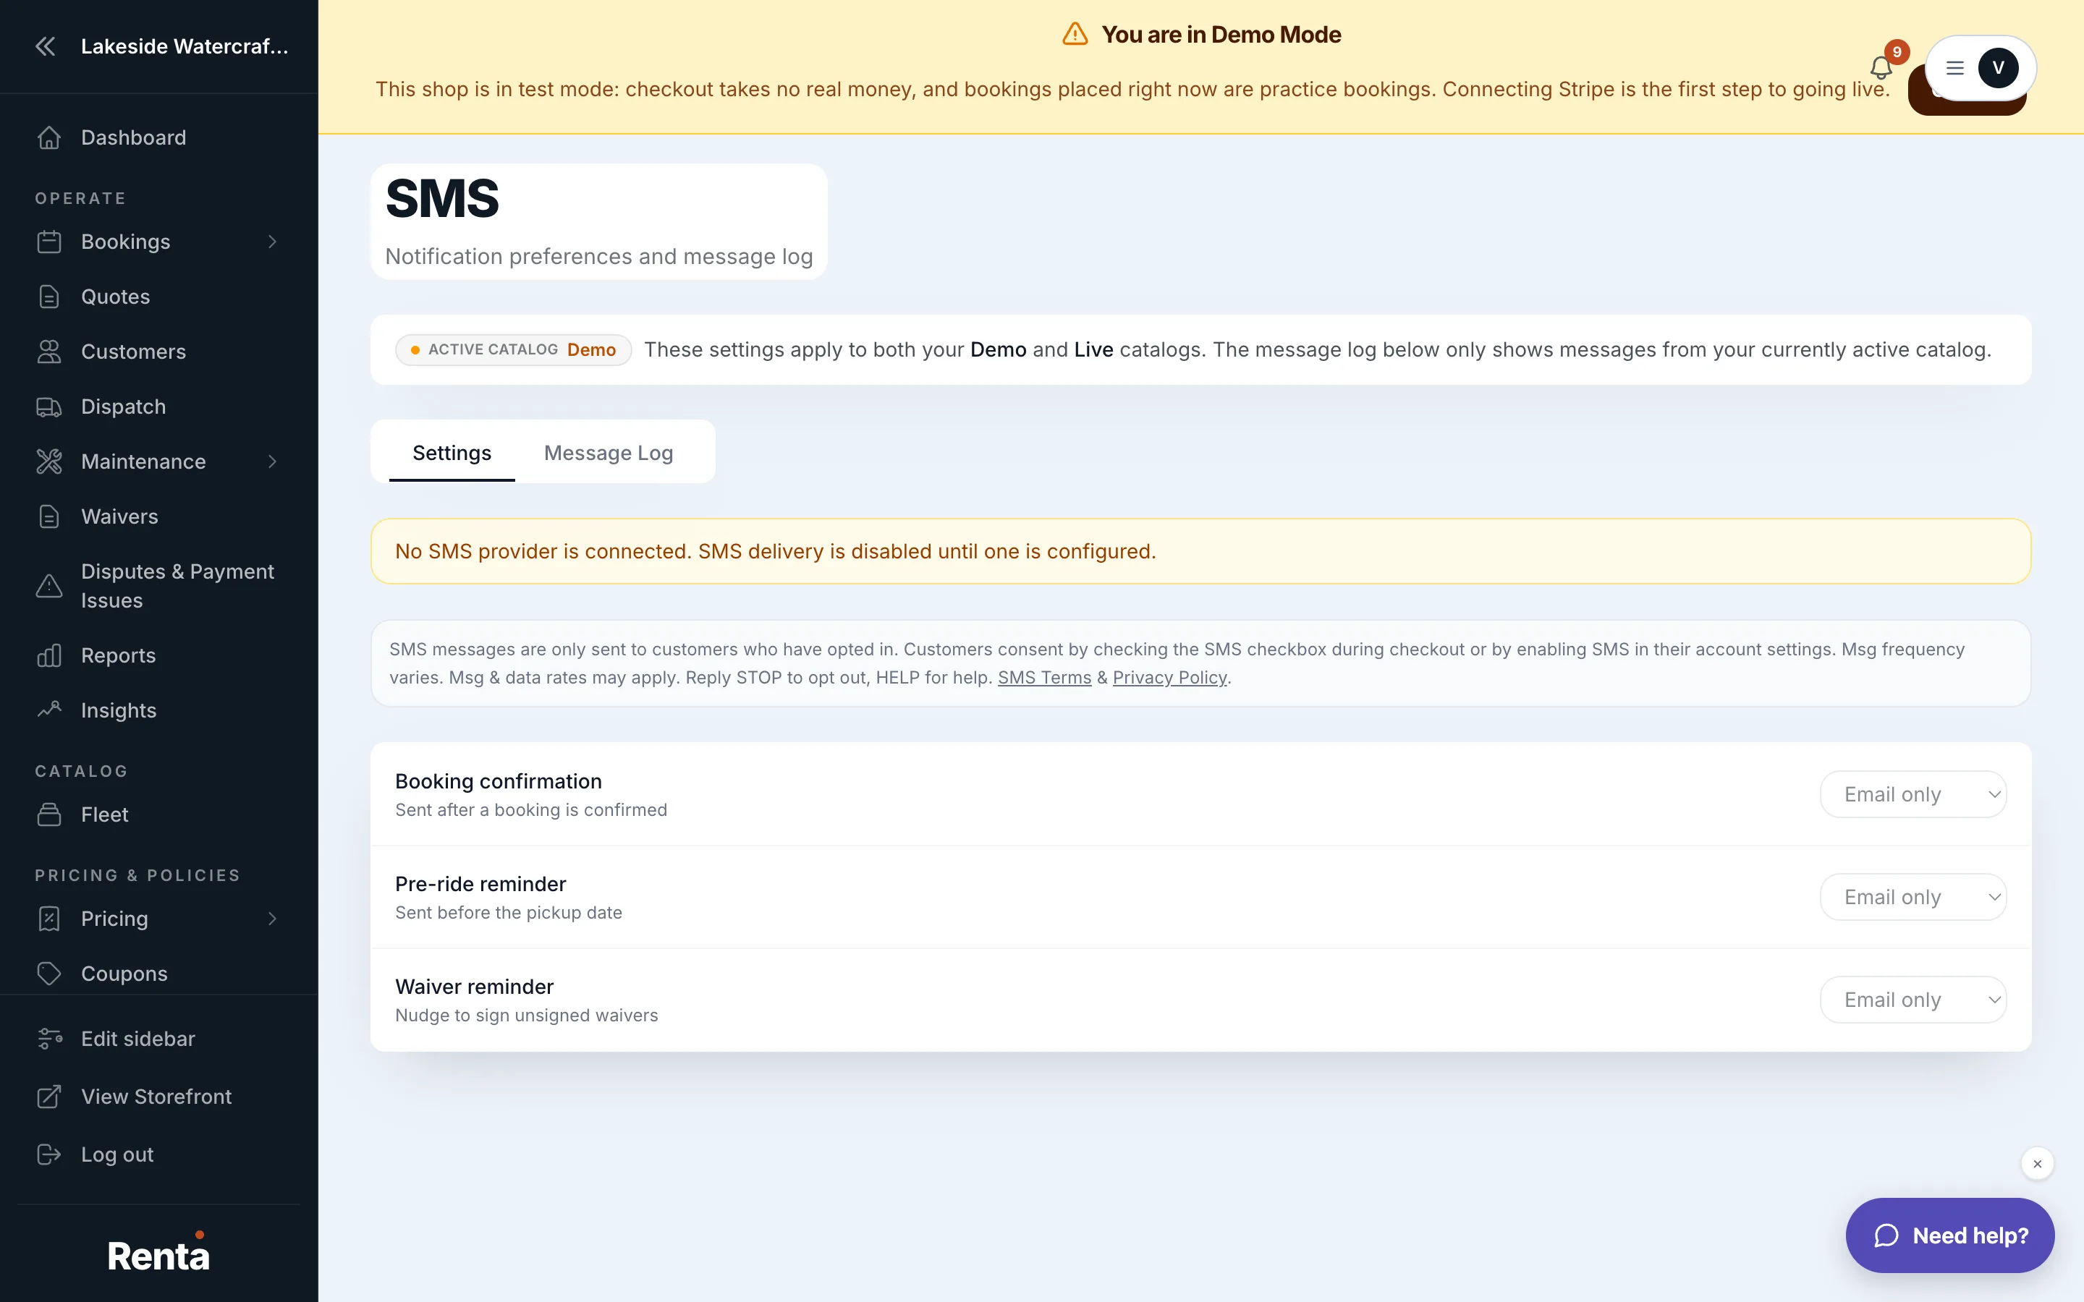Open Reports bar chart icon
Screen dimensions: 2084x1302
tap(49, 656)
